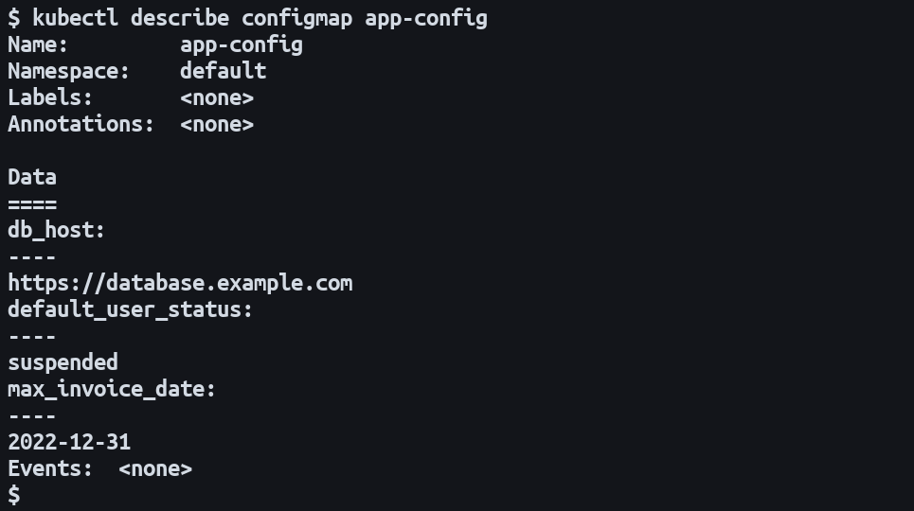This screenshot has height=511, width=914.
Task: Click the Events none value
Action: (x=155, y=468)
